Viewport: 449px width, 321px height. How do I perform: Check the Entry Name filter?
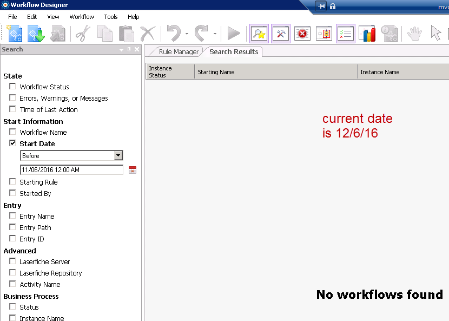[x=12, y=216]
